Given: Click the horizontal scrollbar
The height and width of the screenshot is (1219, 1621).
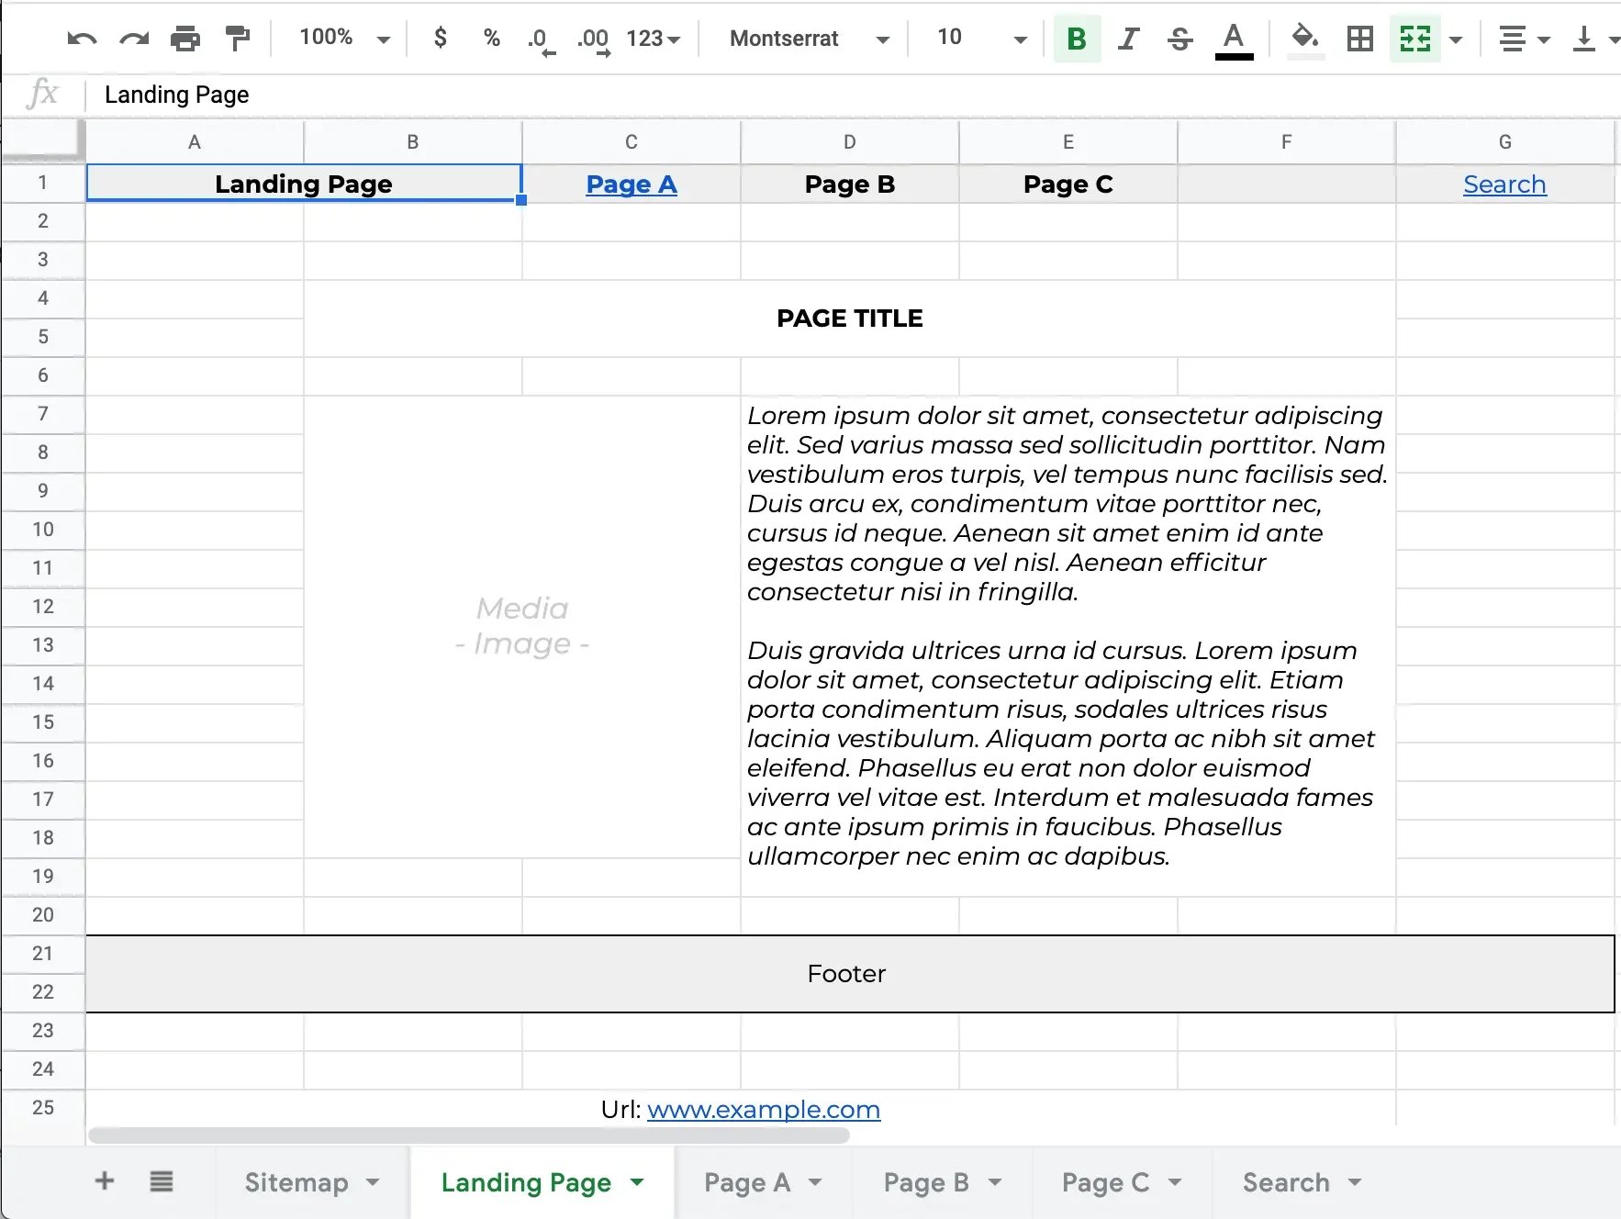Looking at the screenshot, I should pos(469,1135).
